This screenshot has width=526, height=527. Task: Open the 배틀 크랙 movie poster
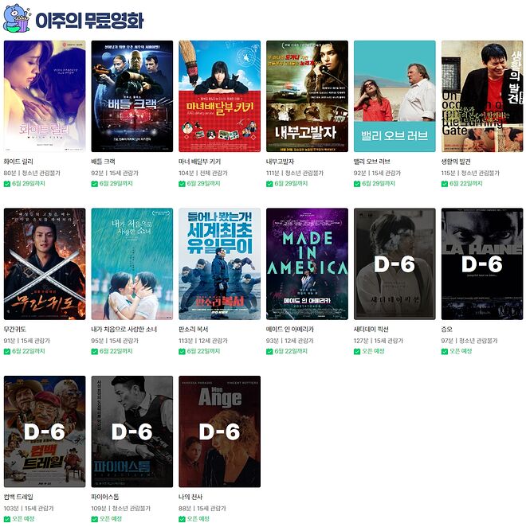point(132,96)
